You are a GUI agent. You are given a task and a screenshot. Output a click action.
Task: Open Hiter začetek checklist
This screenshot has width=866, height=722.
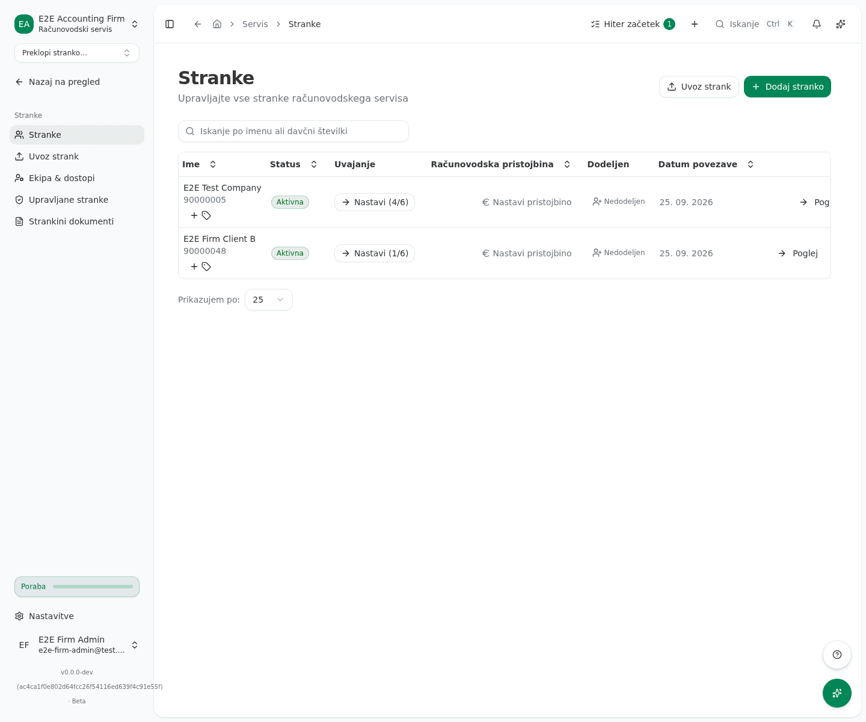coord(633,24)
